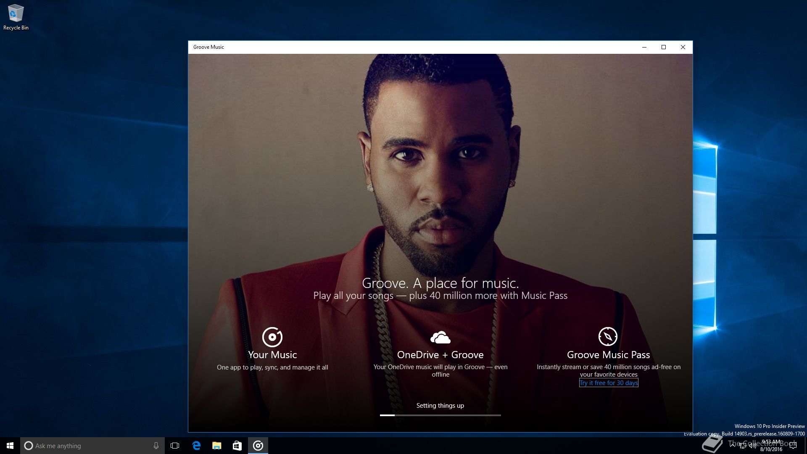Click the 'Your Music' heading
This screenshot has height=454, width=807.
click(x=272, y=355)
